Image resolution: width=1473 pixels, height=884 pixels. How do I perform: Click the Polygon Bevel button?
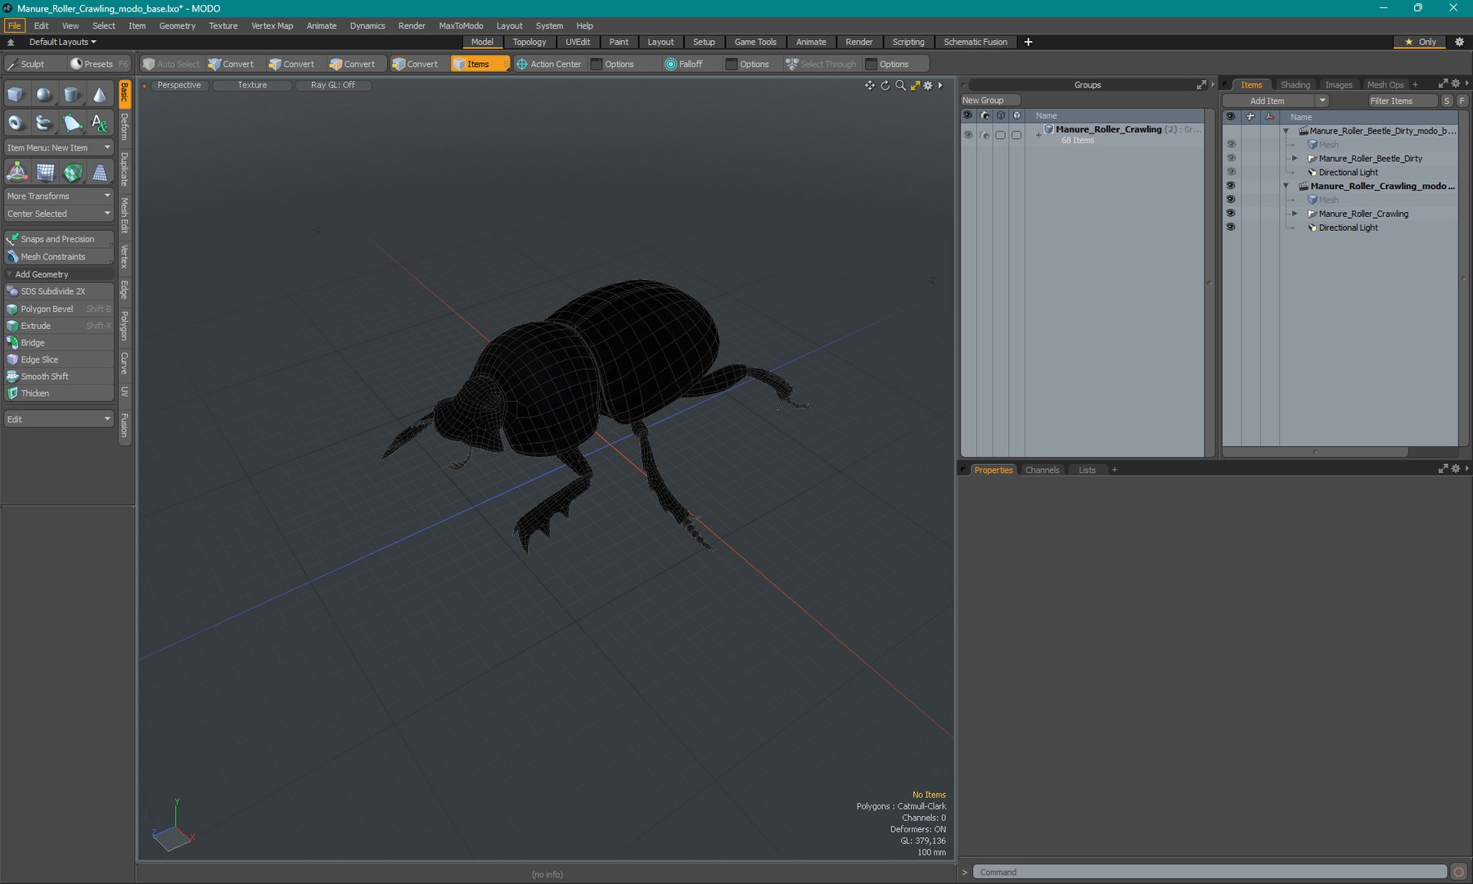pyautogui.click(x=47, y=309)
